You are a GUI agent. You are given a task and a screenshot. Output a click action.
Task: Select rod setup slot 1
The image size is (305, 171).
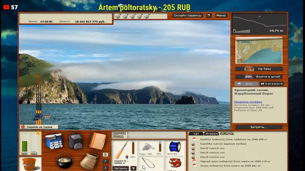pyautogui.click(x=105, y=154)
